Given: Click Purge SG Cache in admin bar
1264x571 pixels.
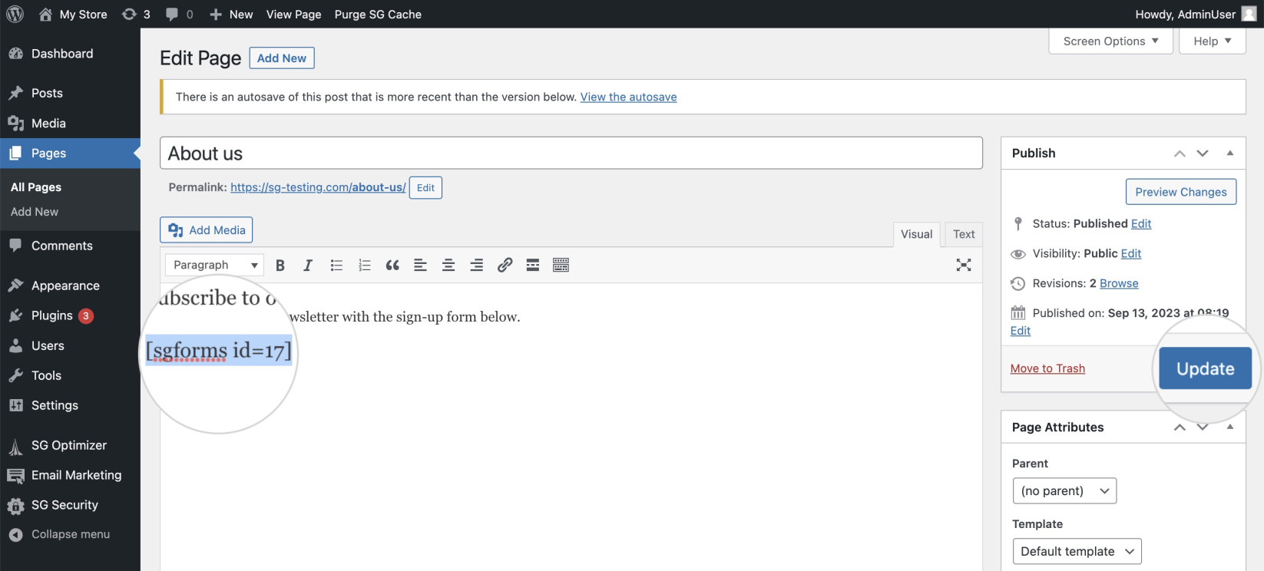Looking at the screenshot, I should [378, 14].
